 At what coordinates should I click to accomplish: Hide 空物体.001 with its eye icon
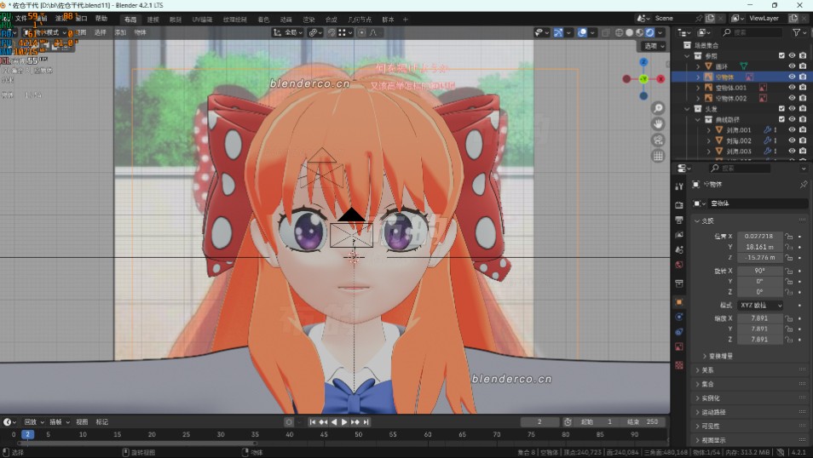click(792, 88)
